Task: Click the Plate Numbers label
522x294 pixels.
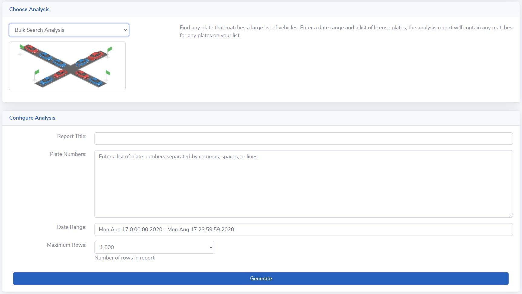Action: point(68,154)
